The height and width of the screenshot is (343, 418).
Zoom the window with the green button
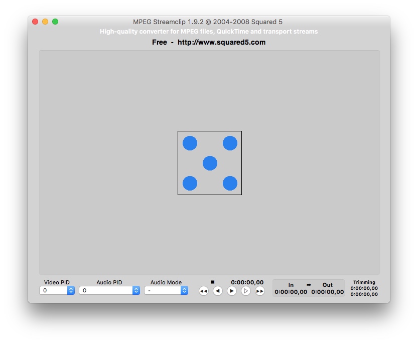(x=55, y=22)
